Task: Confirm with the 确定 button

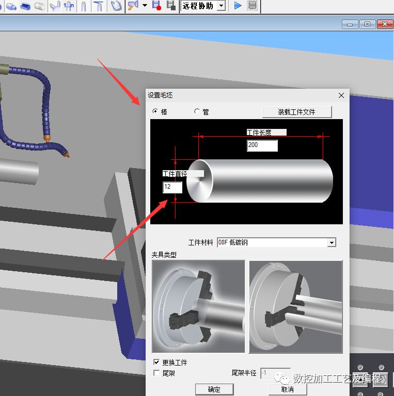Action: pos(214,389)
